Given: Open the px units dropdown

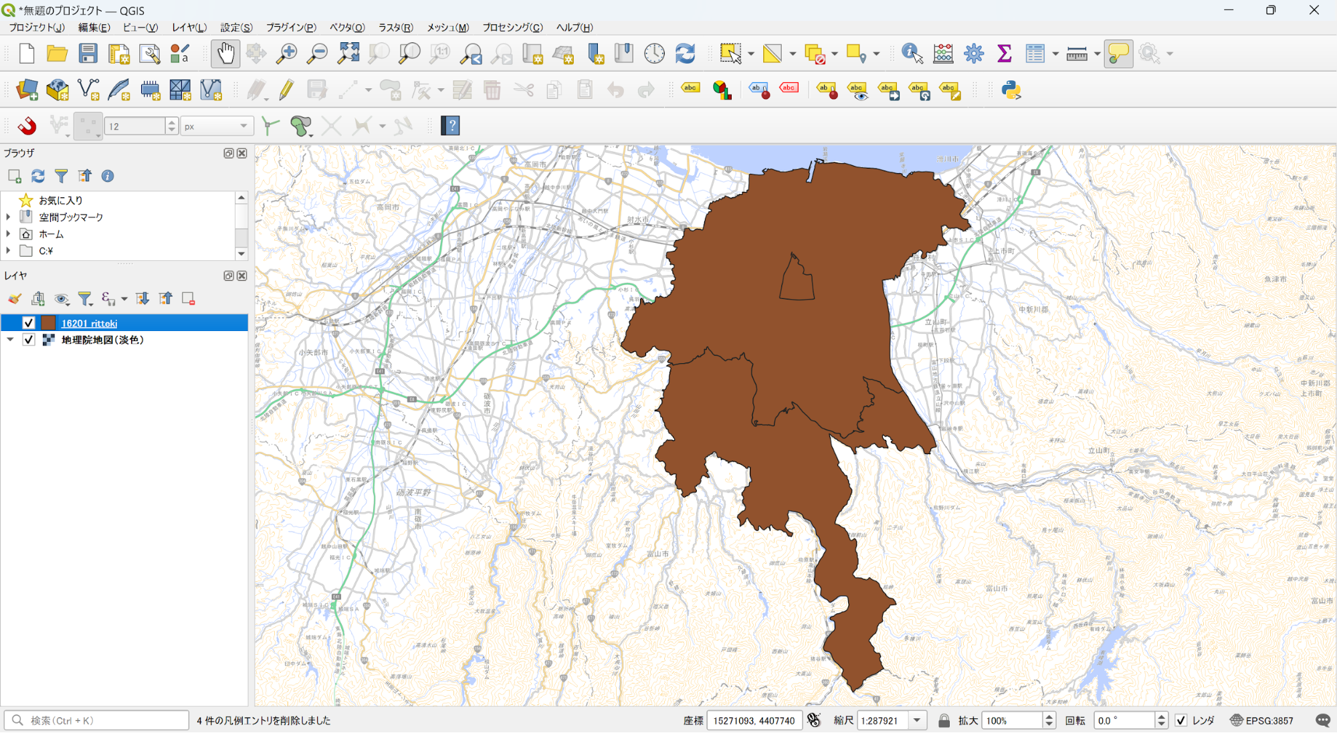Looking at the screenshot, I should pos(216,126).
